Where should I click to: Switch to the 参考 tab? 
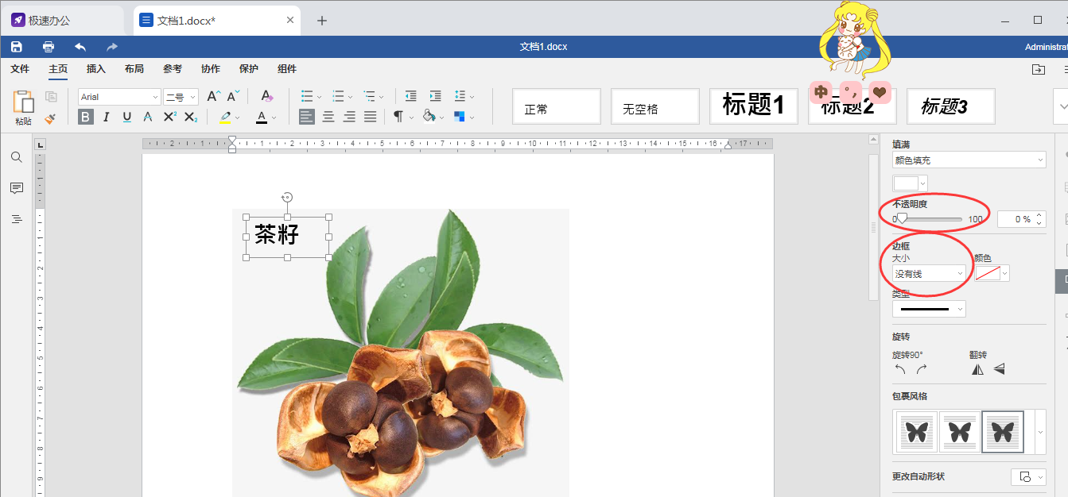tap(173, 69)
